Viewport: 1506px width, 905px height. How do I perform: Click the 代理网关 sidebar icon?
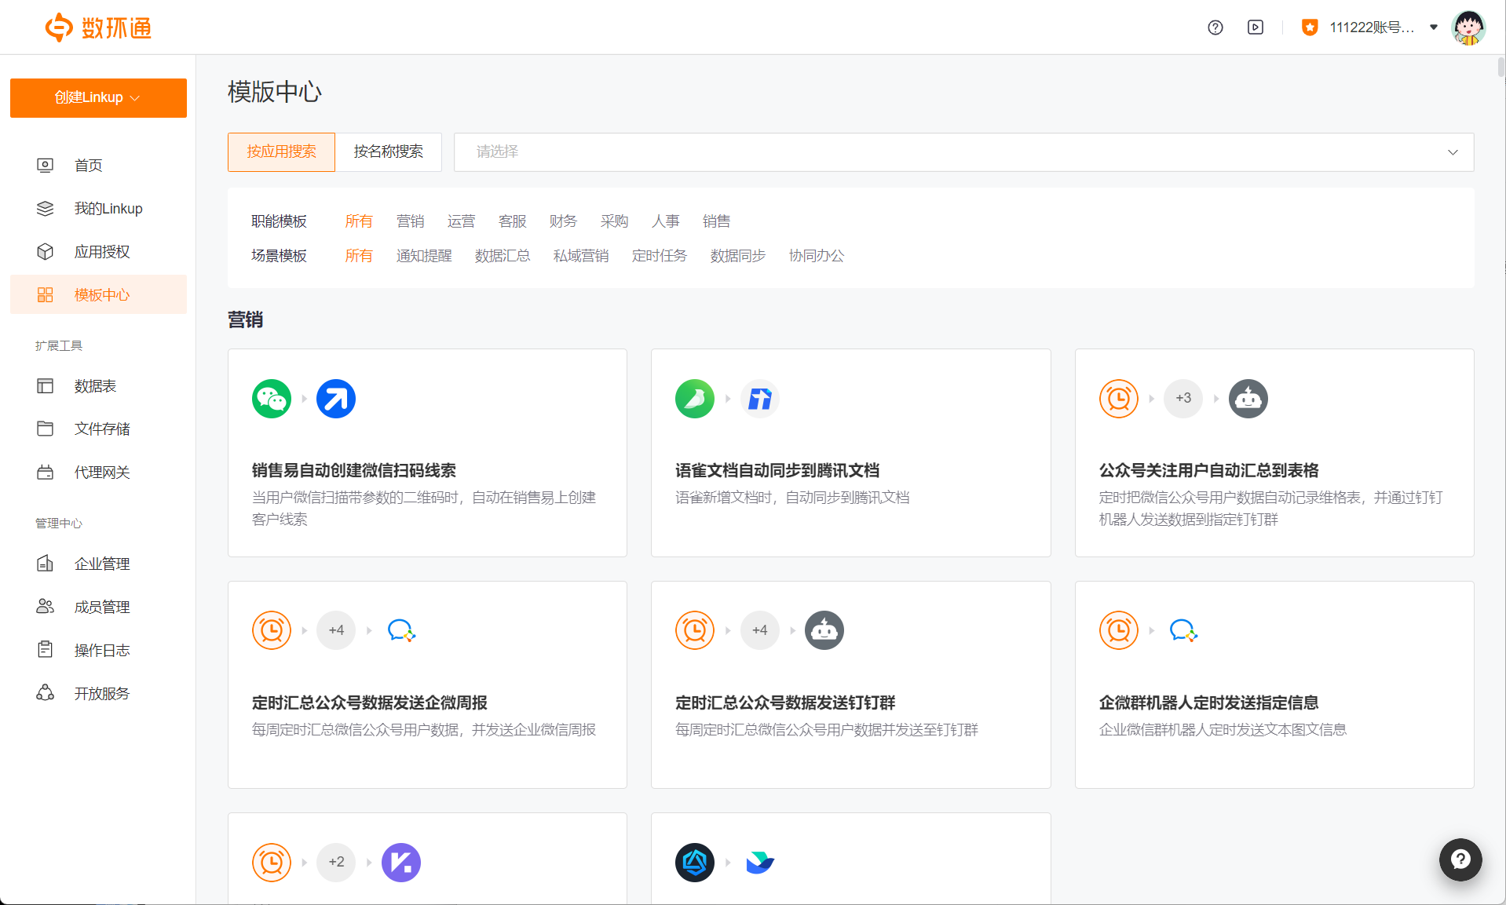[46, 473]
